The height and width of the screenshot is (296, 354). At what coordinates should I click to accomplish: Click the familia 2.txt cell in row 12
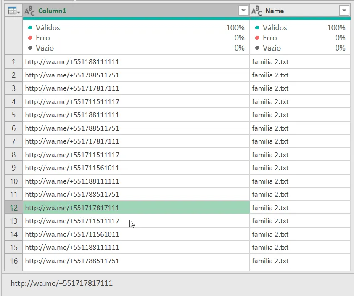(x=300, y=208)
